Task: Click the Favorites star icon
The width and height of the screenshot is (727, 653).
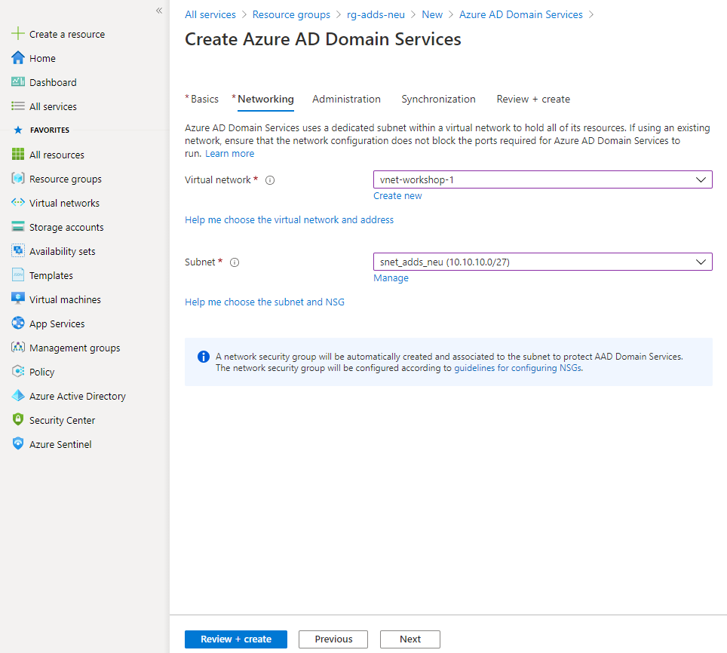Action: tap(18, 130)
